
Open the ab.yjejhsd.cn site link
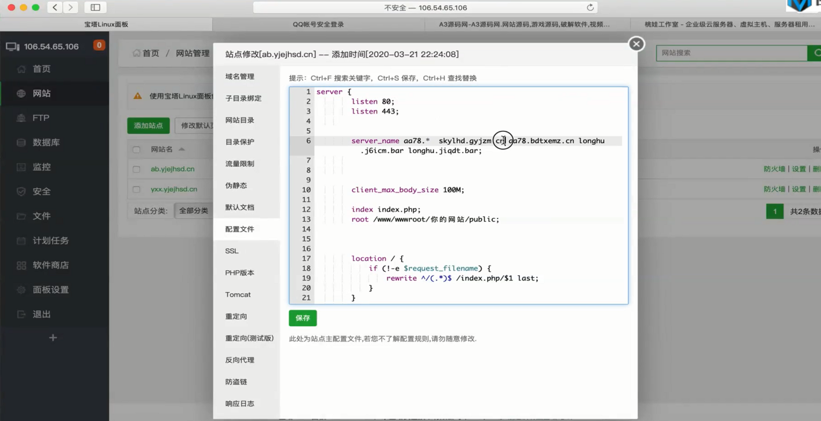point(172,169)
